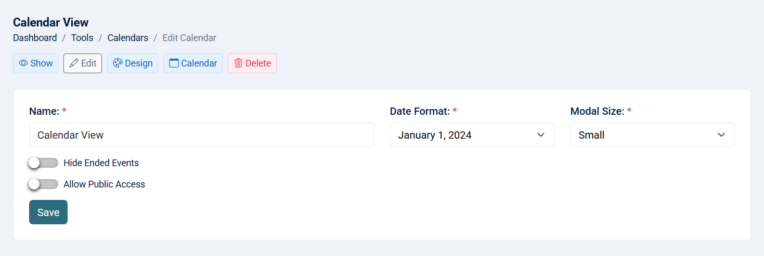
Task: Click the trash icon on Delete button
Action: click(x=238, y=63)
